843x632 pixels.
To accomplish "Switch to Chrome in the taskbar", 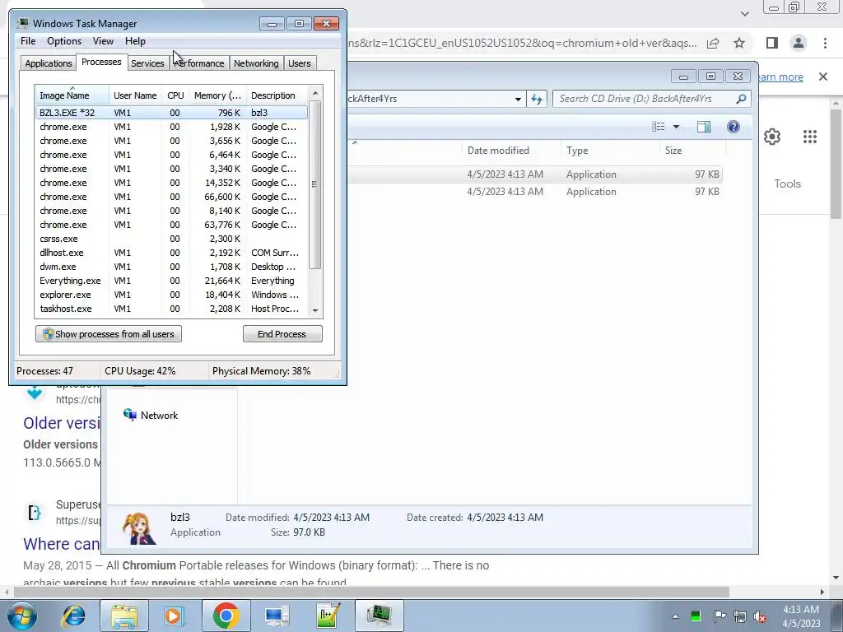I will [226, 616].
